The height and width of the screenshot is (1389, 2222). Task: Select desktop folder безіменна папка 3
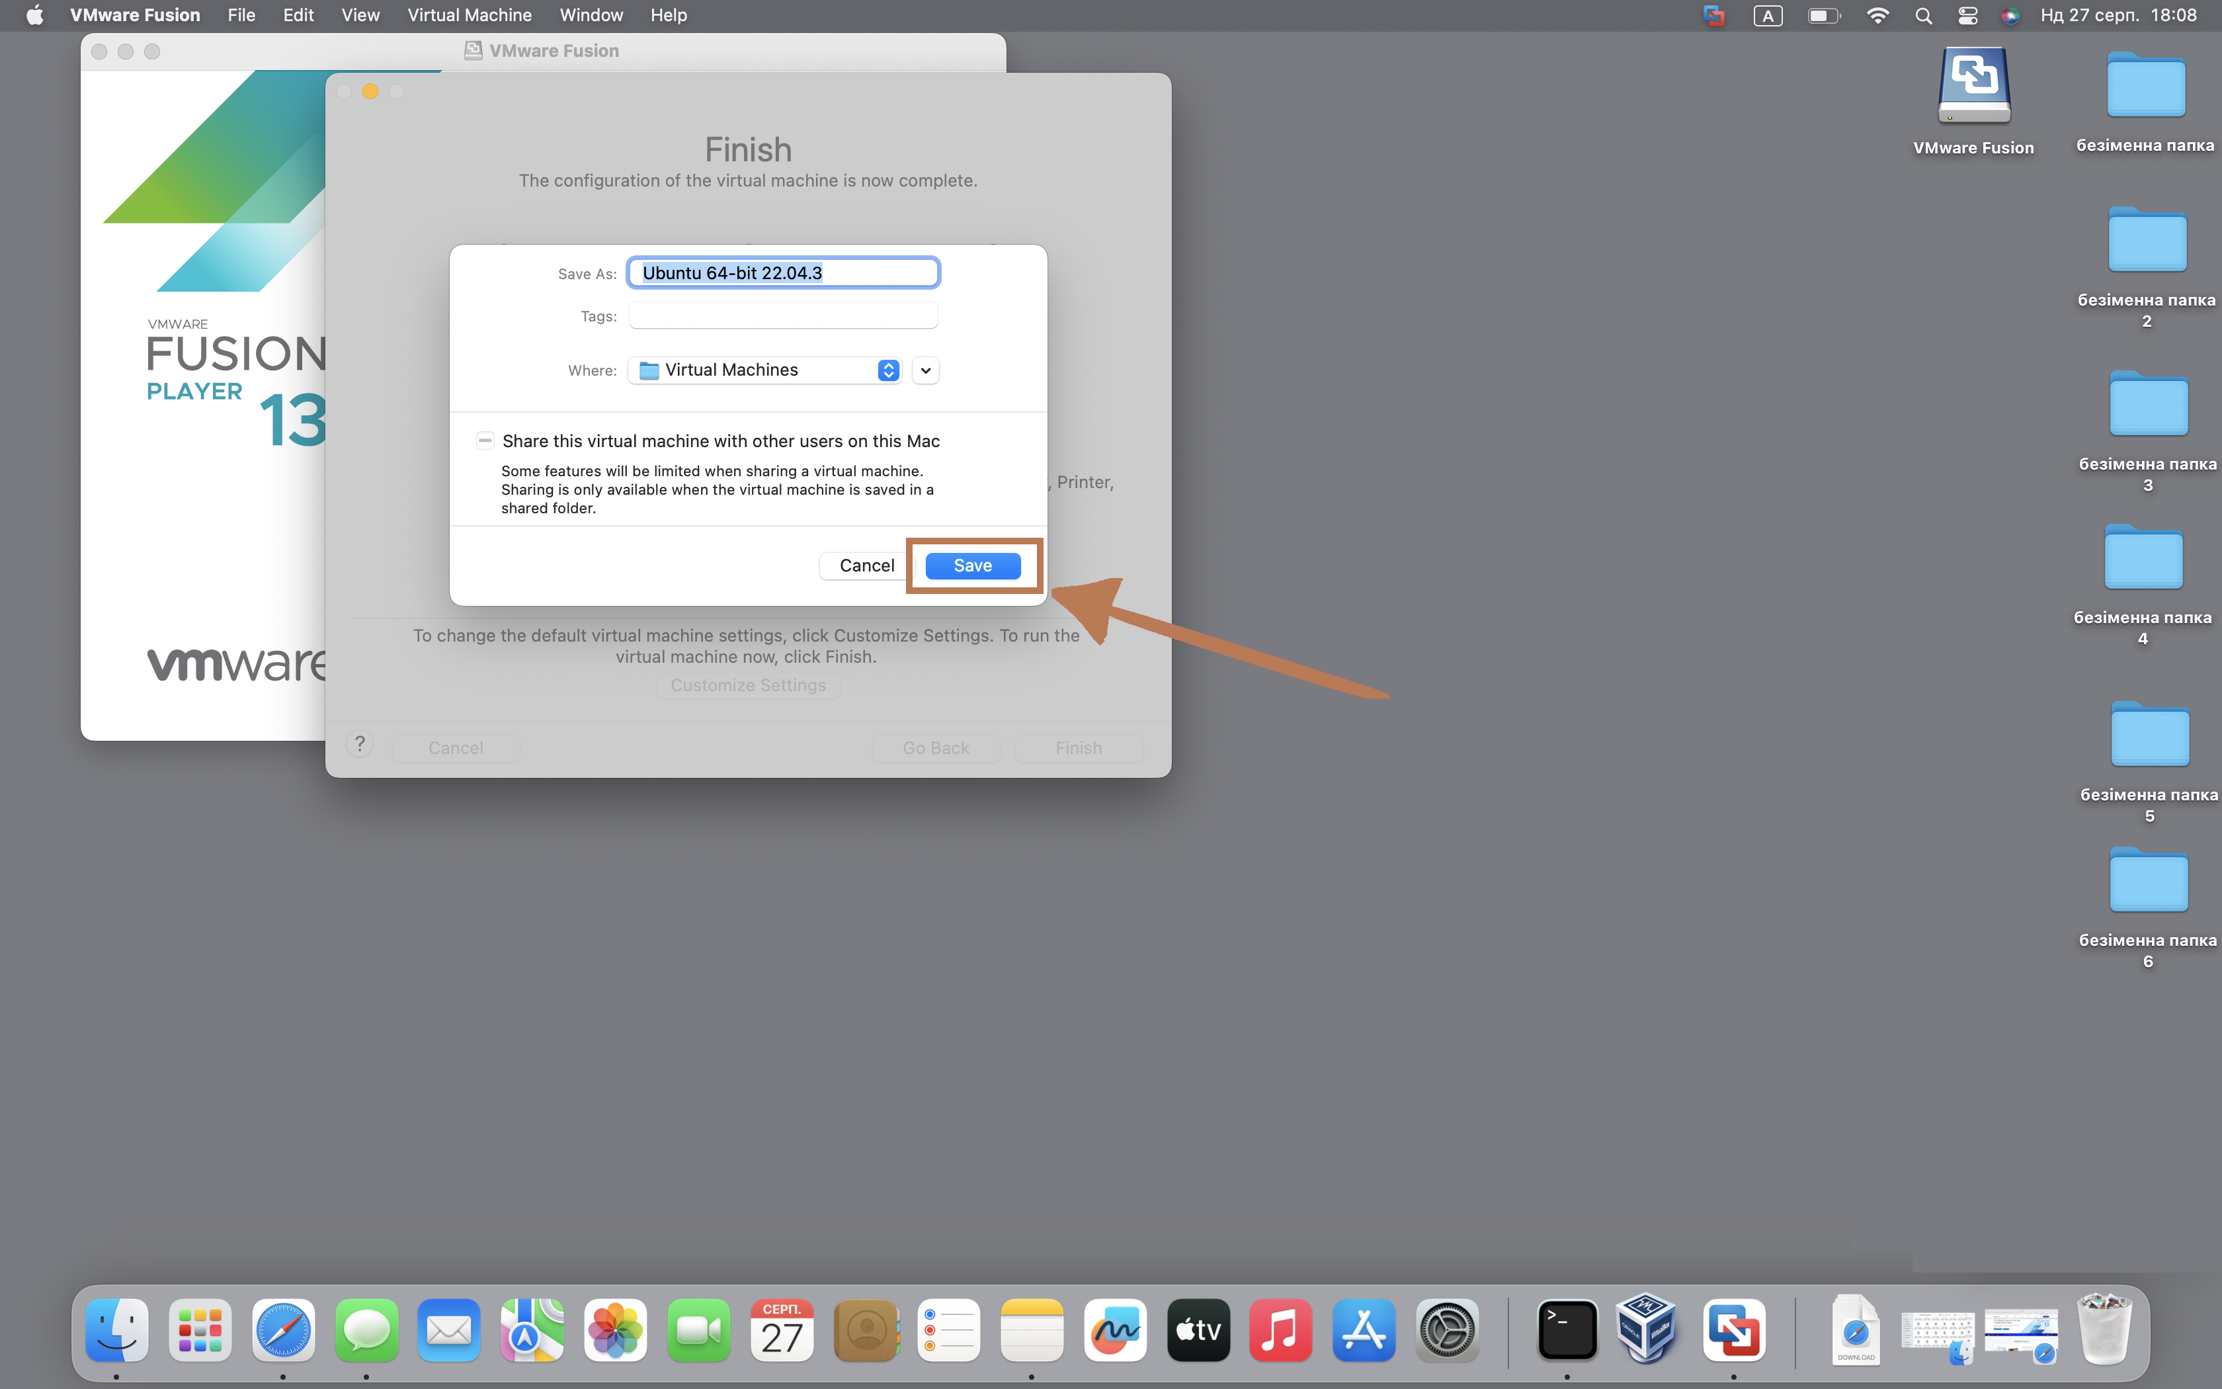coord(2148,403)
